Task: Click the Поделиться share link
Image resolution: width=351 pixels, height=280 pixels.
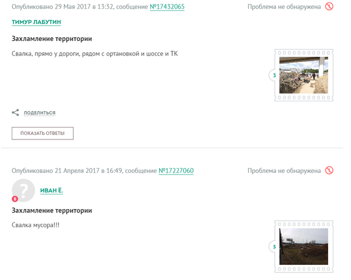Action: tap(40, 113)
